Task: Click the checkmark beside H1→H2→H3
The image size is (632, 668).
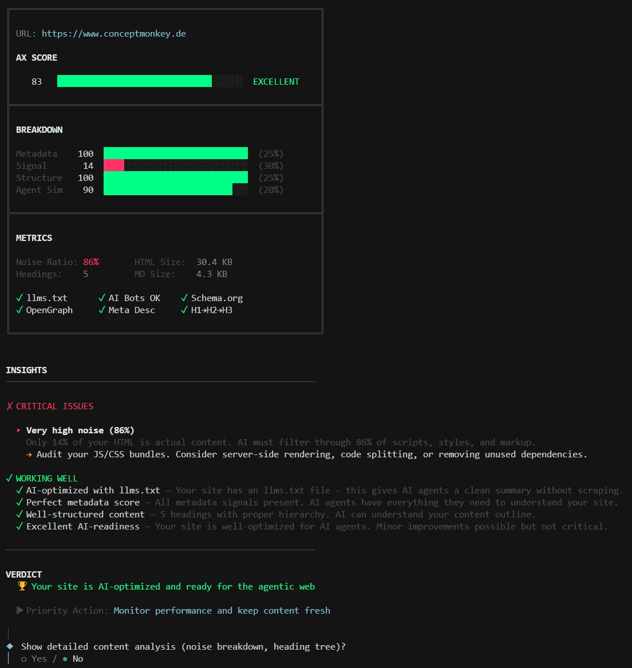Action: pyautogui.click(x=184, y=310)
